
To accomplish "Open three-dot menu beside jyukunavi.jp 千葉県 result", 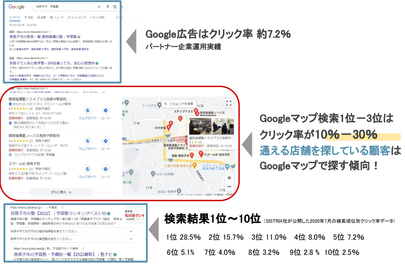I will tap(62, 207).
